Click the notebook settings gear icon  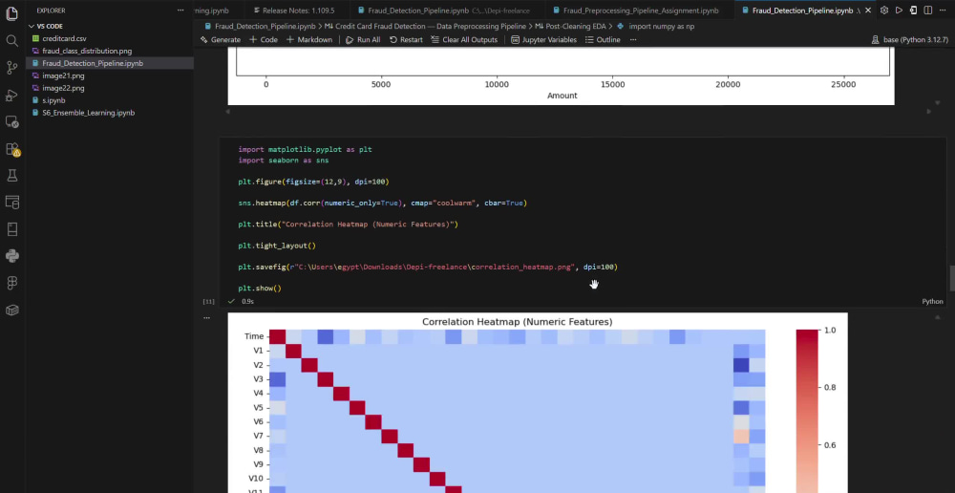(883, 11)
